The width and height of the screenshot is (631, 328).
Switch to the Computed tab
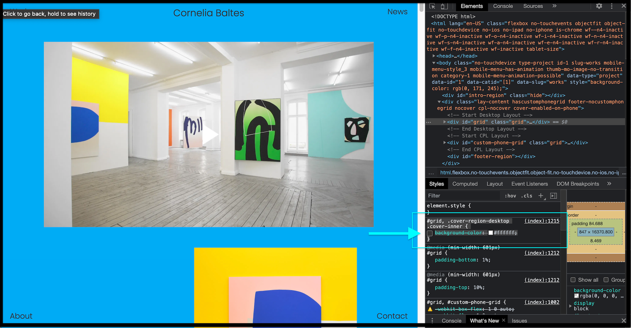(x=465, y=184)
